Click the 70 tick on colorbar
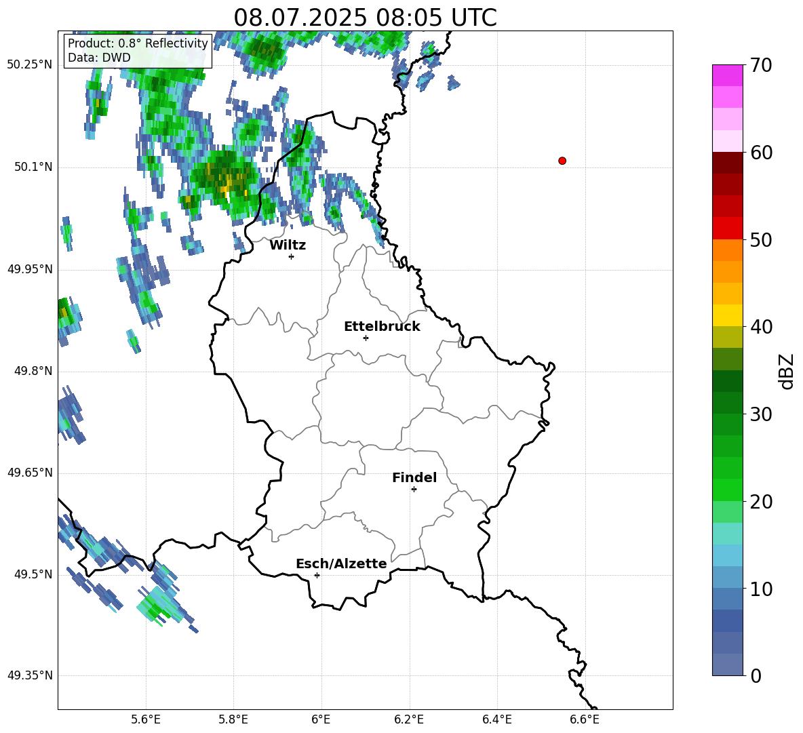Image resolution: width=803 pixels, height=733 pixels. (761, 65)
